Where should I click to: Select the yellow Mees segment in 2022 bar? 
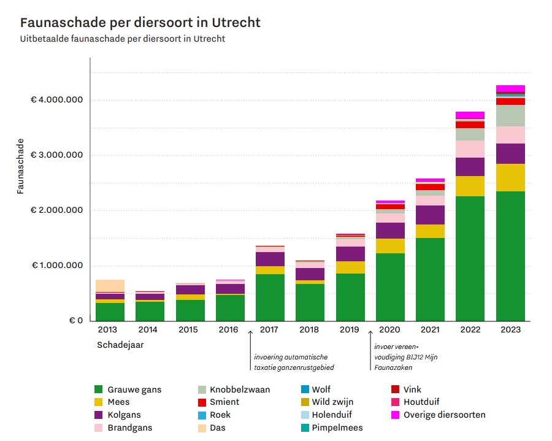[470, 186]
